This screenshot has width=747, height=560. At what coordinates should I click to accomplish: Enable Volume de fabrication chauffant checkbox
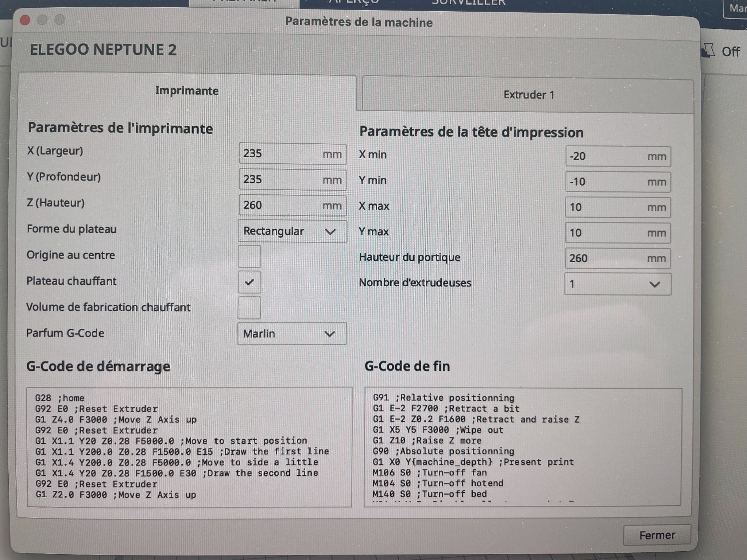(249, 308)
